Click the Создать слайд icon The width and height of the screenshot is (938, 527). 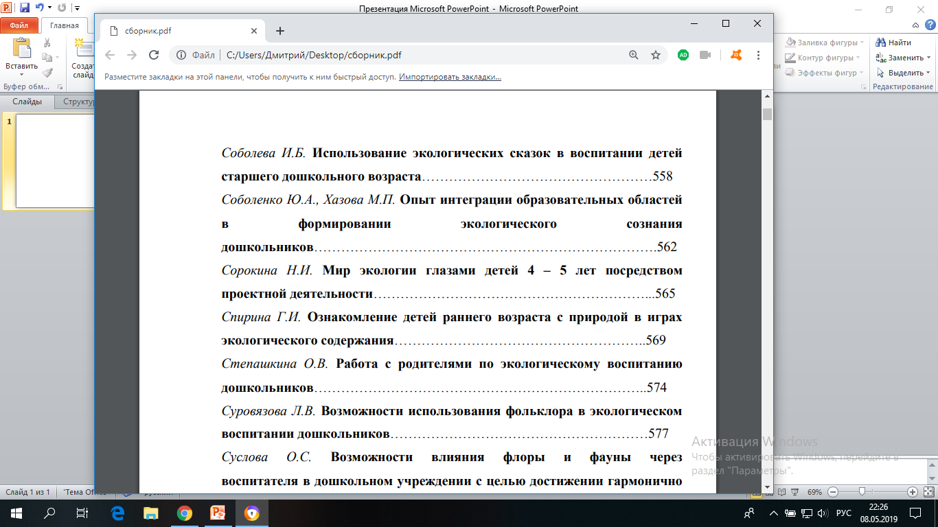tap(82, 48)
